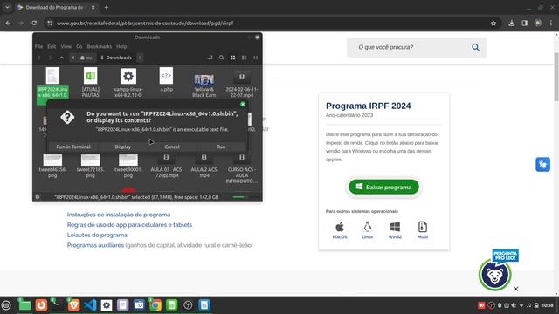Viewport: 559px width, 314px height.
Task: Open Programas auxiliares link
Action: coord(95,245)
